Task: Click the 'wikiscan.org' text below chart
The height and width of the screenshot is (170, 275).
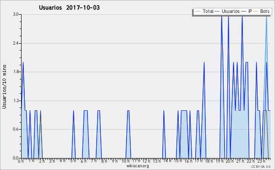Action: click(x=137, y=166)
